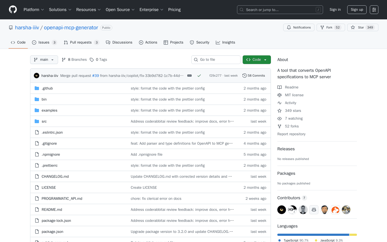Open the Notifications bell icon

tap(289, 27)
